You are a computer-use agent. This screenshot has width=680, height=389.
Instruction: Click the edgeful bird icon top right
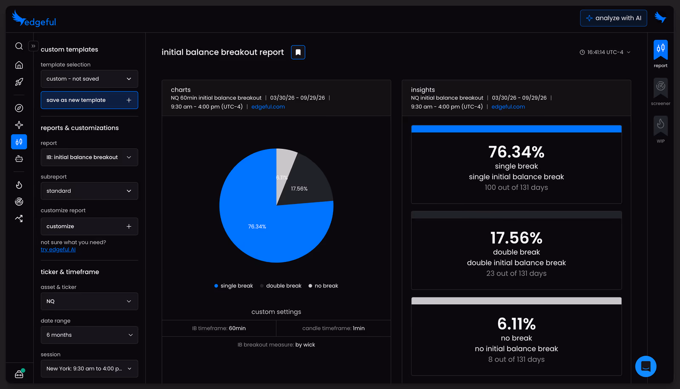pos(660,17)
